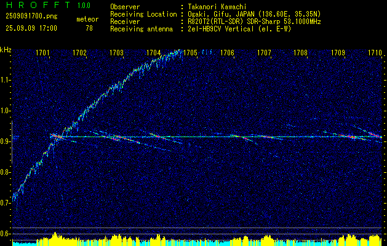This screenshot has width=387, height=246.
Task: Click the 1703 time axis label
Action: (x=116, y=52)
